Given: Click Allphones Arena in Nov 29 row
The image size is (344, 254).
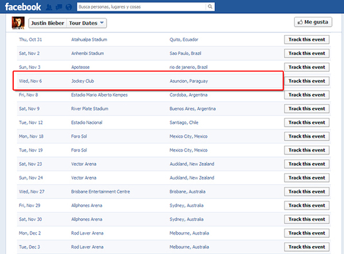Looking at the screenshot, I should coord(87,205).
